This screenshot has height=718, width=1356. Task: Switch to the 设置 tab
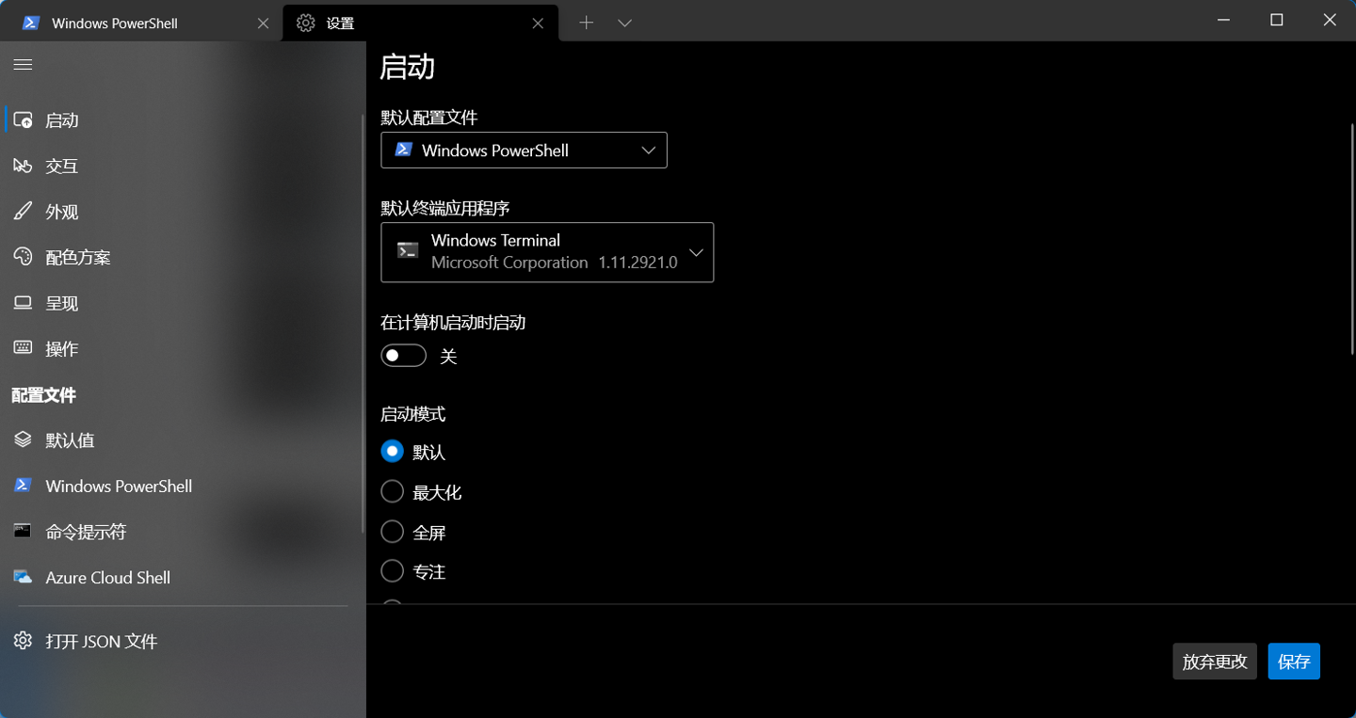[420, 23]
